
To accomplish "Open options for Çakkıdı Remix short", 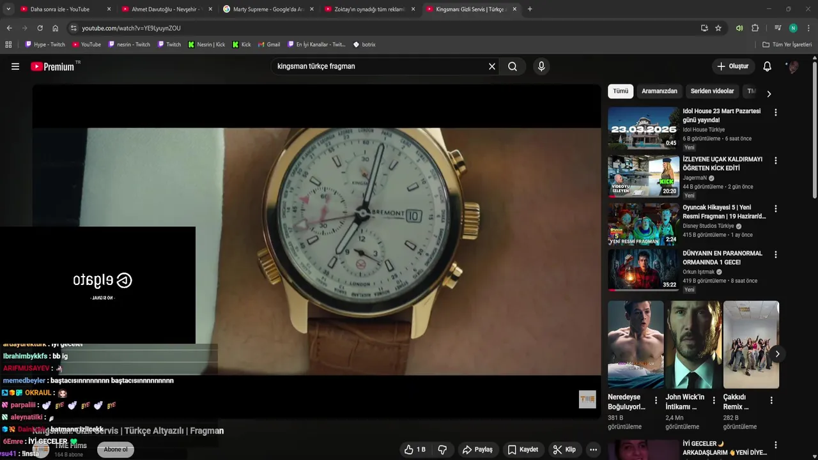I will [x=771, y=401].
